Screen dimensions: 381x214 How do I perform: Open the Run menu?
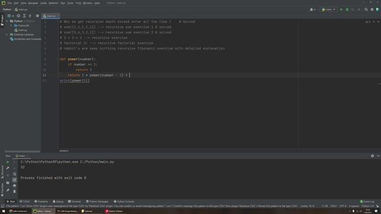click(63, 3)
